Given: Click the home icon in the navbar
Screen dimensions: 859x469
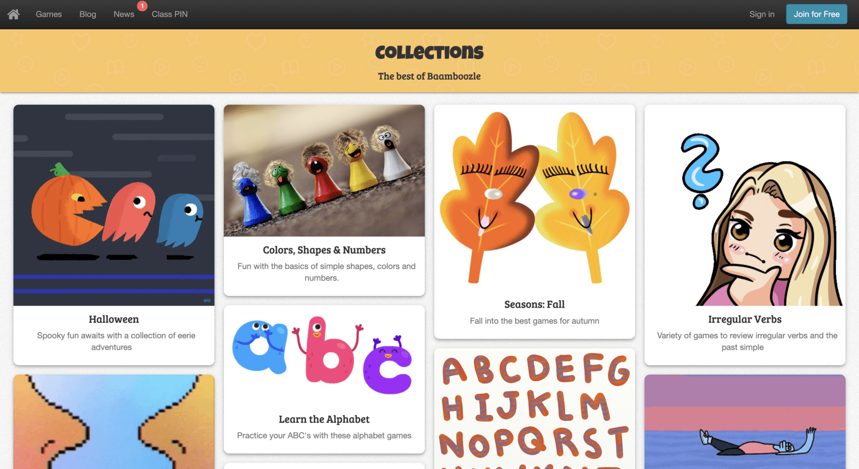Looking at the screenshot, I should (13, 14).
